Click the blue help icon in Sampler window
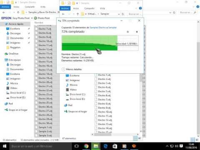This screenshot has height=150, width=200. click(140, 8)
